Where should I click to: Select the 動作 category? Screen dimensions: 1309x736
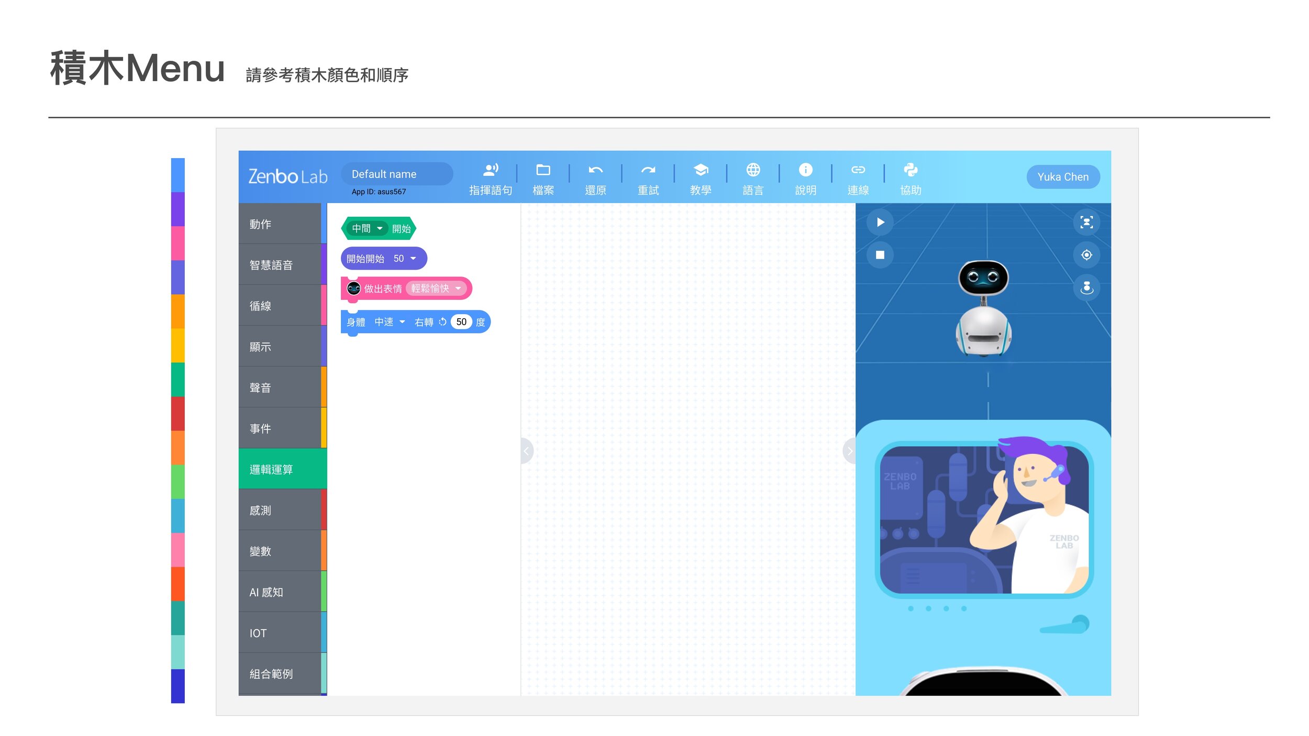[x=283, y=224]
